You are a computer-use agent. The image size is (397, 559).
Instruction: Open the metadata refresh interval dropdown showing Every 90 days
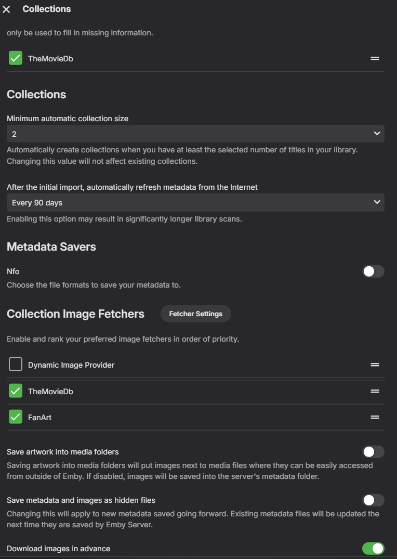pyautogui.click(x=195, y=202)
